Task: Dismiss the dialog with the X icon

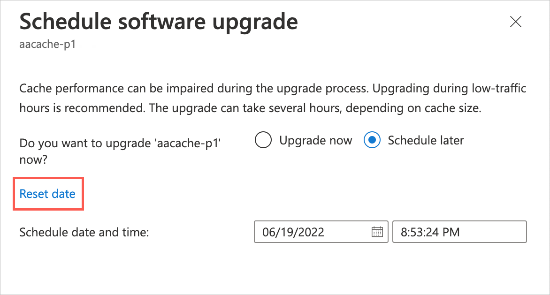Action: (515, 22)
